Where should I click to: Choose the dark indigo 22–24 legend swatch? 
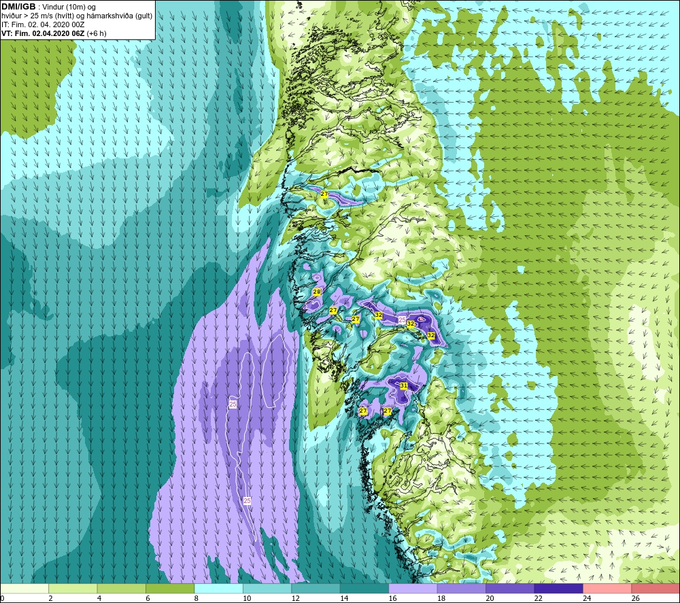pos(558,588)
